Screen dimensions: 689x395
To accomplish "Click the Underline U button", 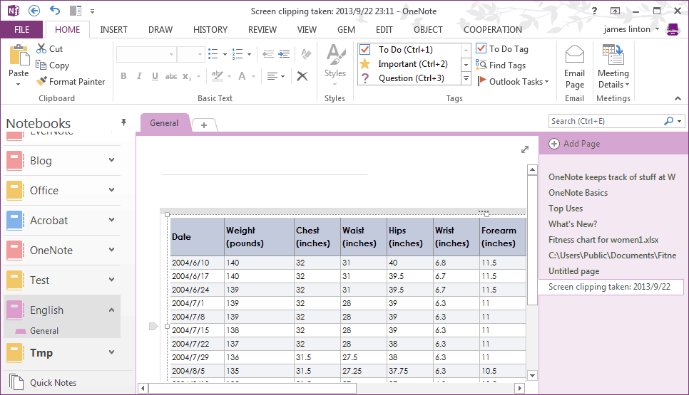I will point(155,76).
